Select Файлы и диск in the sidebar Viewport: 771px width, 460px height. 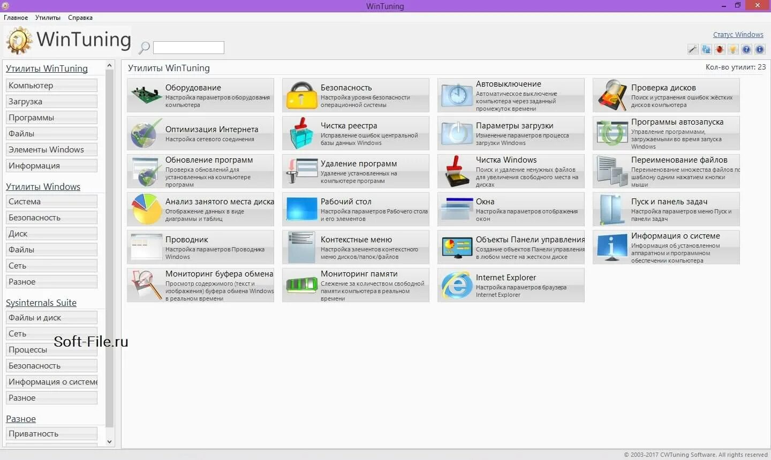pos(51,318)
